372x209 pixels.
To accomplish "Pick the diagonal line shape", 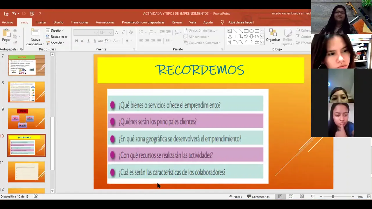I will click(x=235, y=31).
